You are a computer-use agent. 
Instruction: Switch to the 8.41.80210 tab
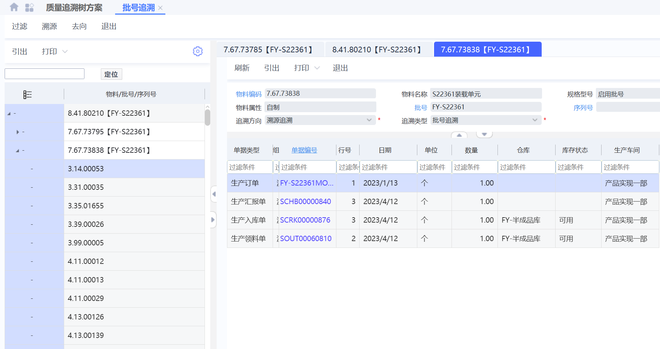tap(377, 50)
